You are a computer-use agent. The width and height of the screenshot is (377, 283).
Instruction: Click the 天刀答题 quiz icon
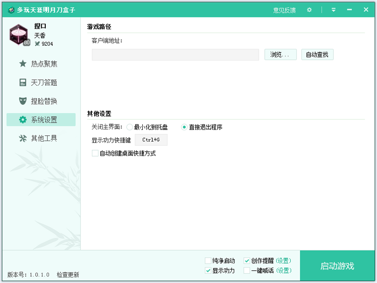click(x=23, y=82)
